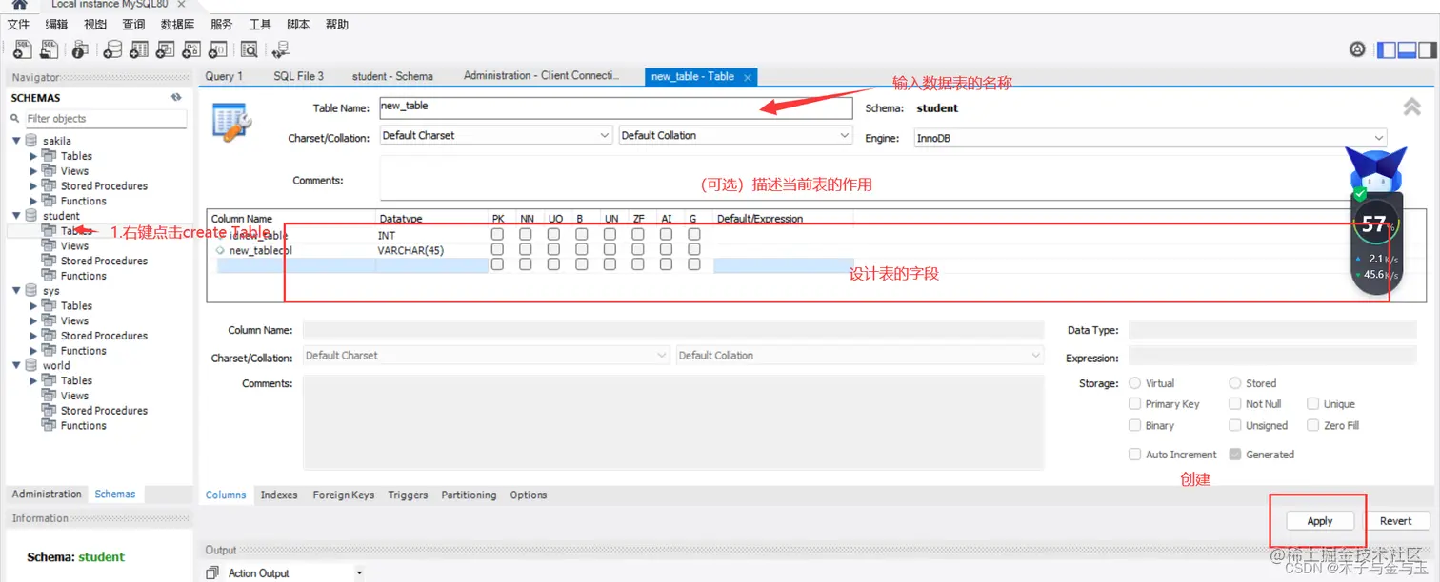The height and width of the screenshot is (582, 1440).
Task: Open the 文件 menu
Action: (18, 25)
